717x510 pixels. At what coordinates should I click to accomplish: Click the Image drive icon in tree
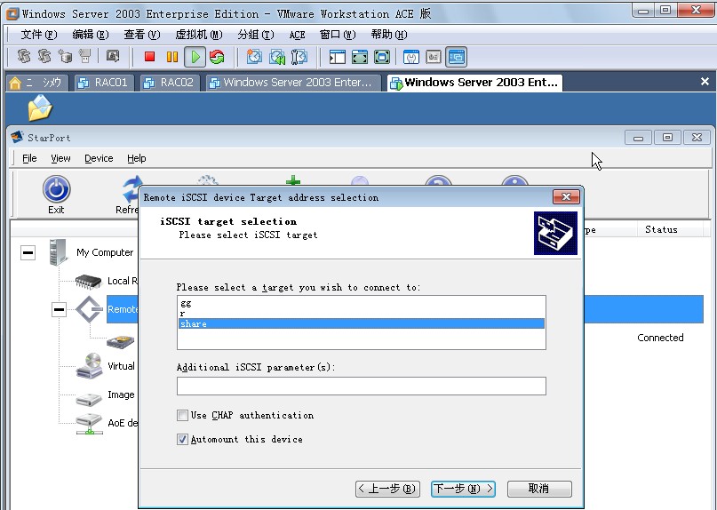click(x=89, y=399)
